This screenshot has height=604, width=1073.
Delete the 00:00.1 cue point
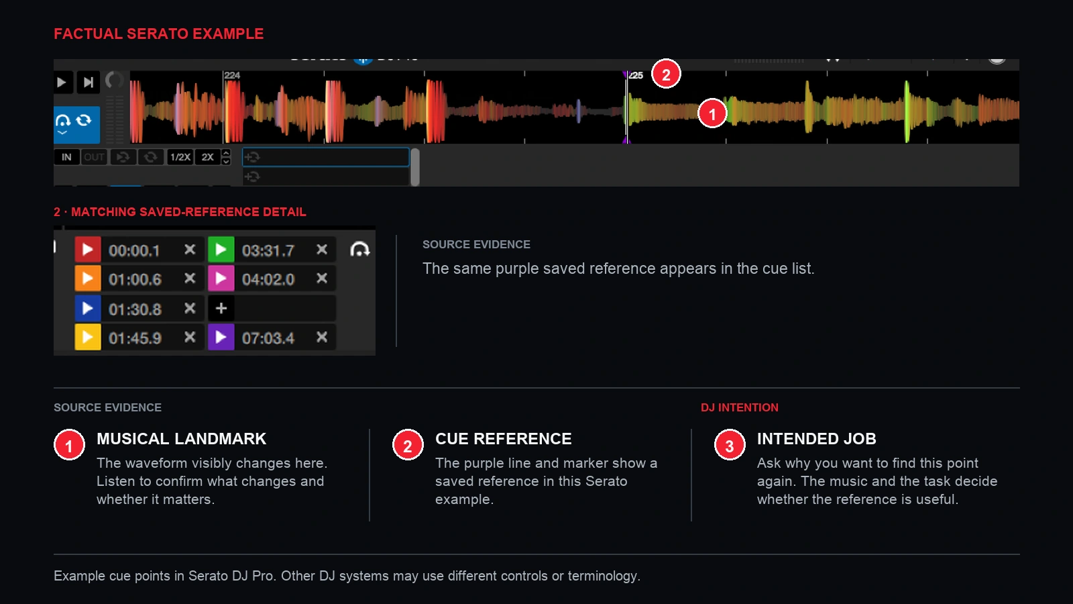[190, 250]
